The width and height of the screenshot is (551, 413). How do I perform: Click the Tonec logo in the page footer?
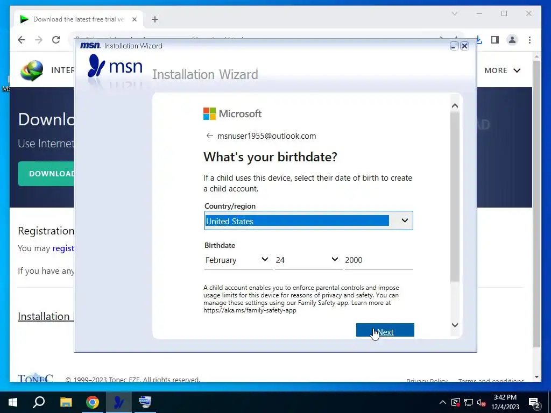(35, 378)
